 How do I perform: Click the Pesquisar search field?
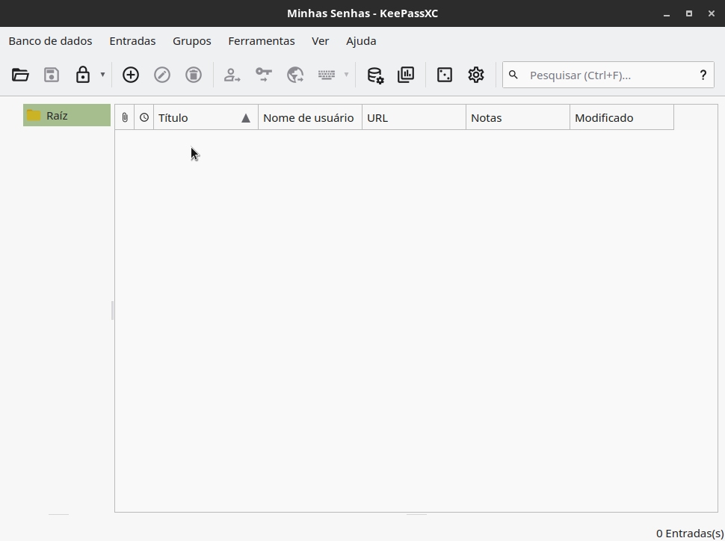608,75
